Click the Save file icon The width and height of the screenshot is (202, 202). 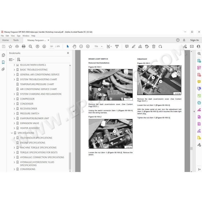pyautogui.click(x=3, y=46)
